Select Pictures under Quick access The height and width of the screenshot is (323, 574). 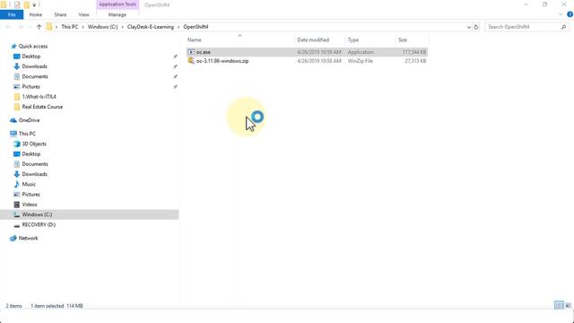coord(30,87)
